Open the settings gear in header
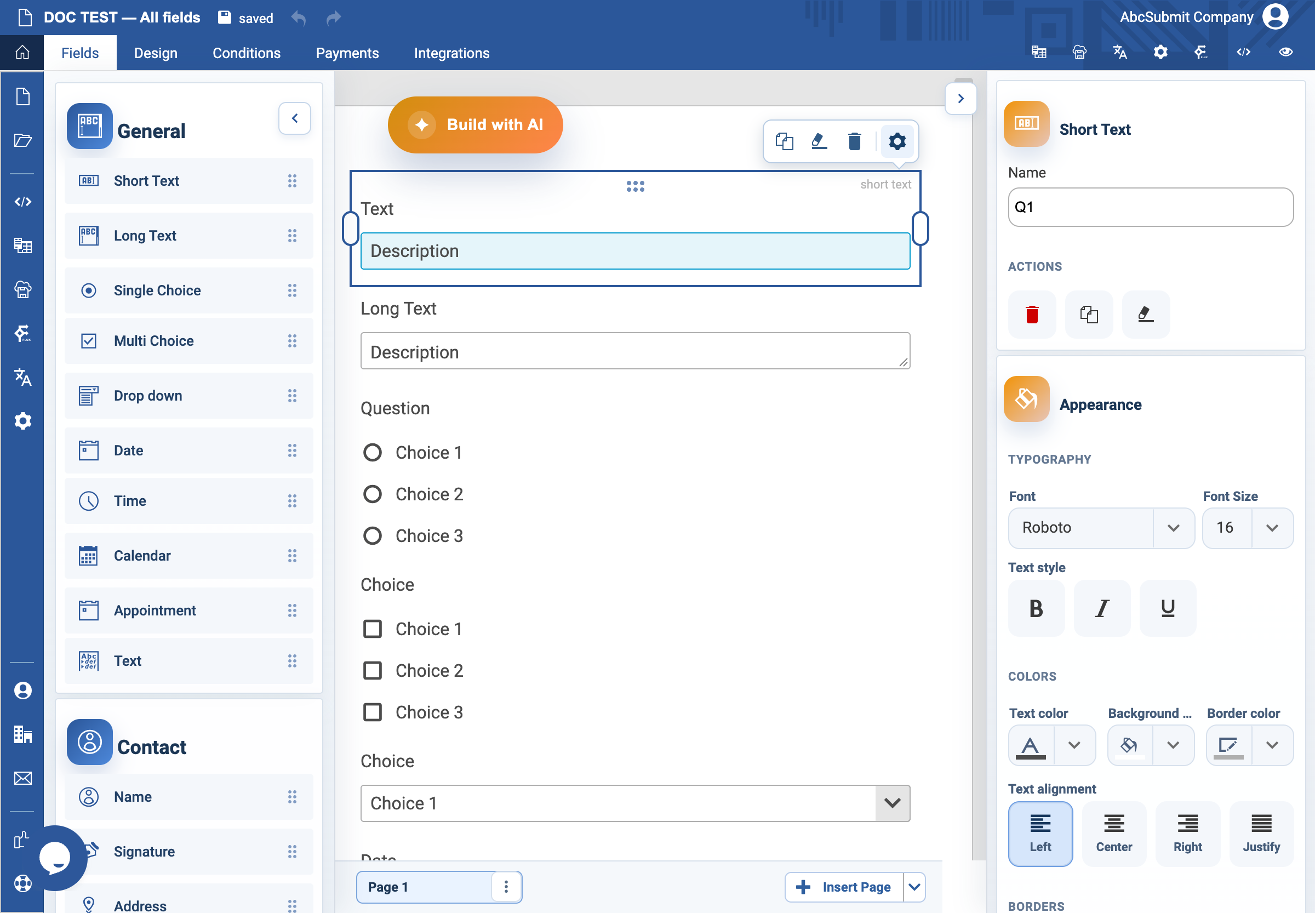Image resolution: width=1315 pixels, height=913 pixels. pos(1160,52)
